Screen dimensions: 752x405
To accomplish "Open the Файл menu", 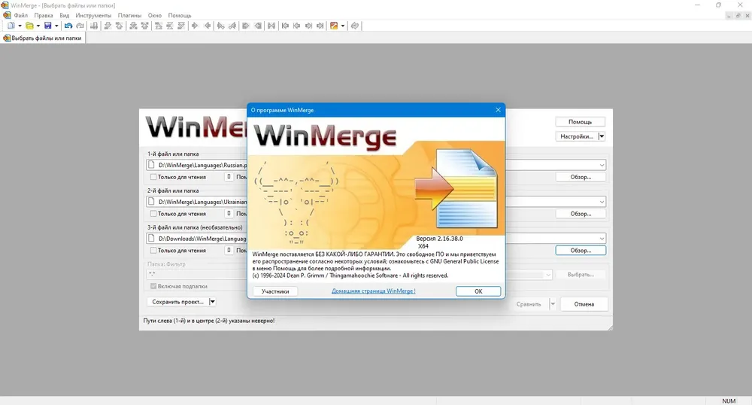I will point(20,15).
